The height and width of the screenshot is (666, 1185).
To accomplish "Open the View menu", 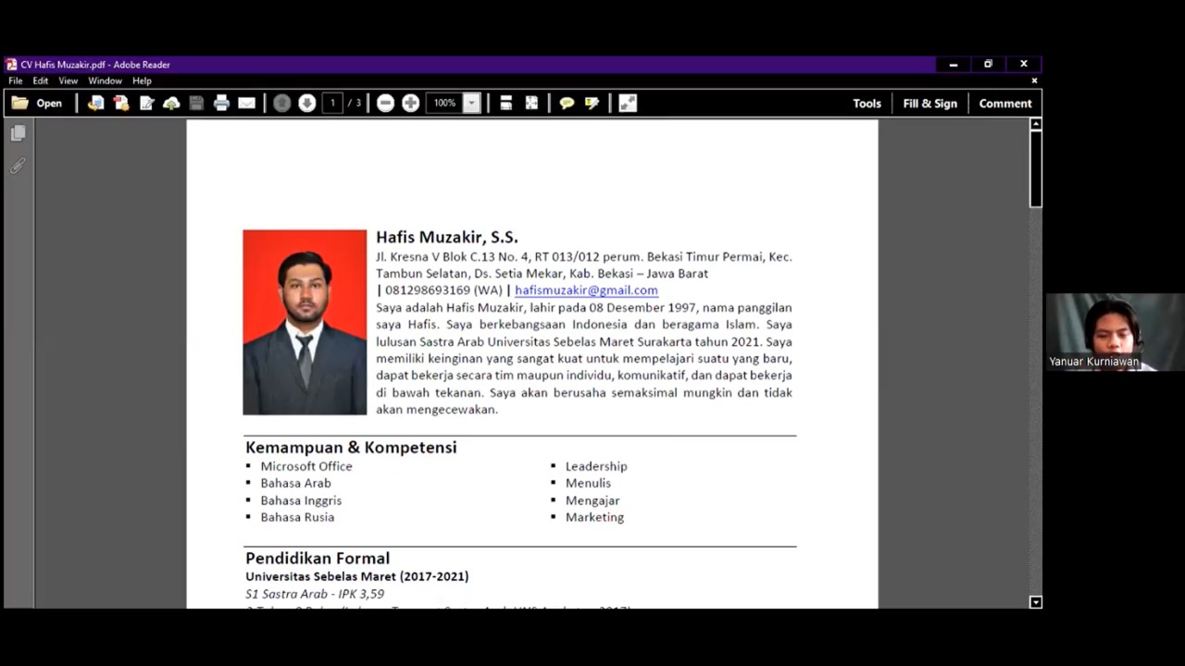I will point(69,81).
